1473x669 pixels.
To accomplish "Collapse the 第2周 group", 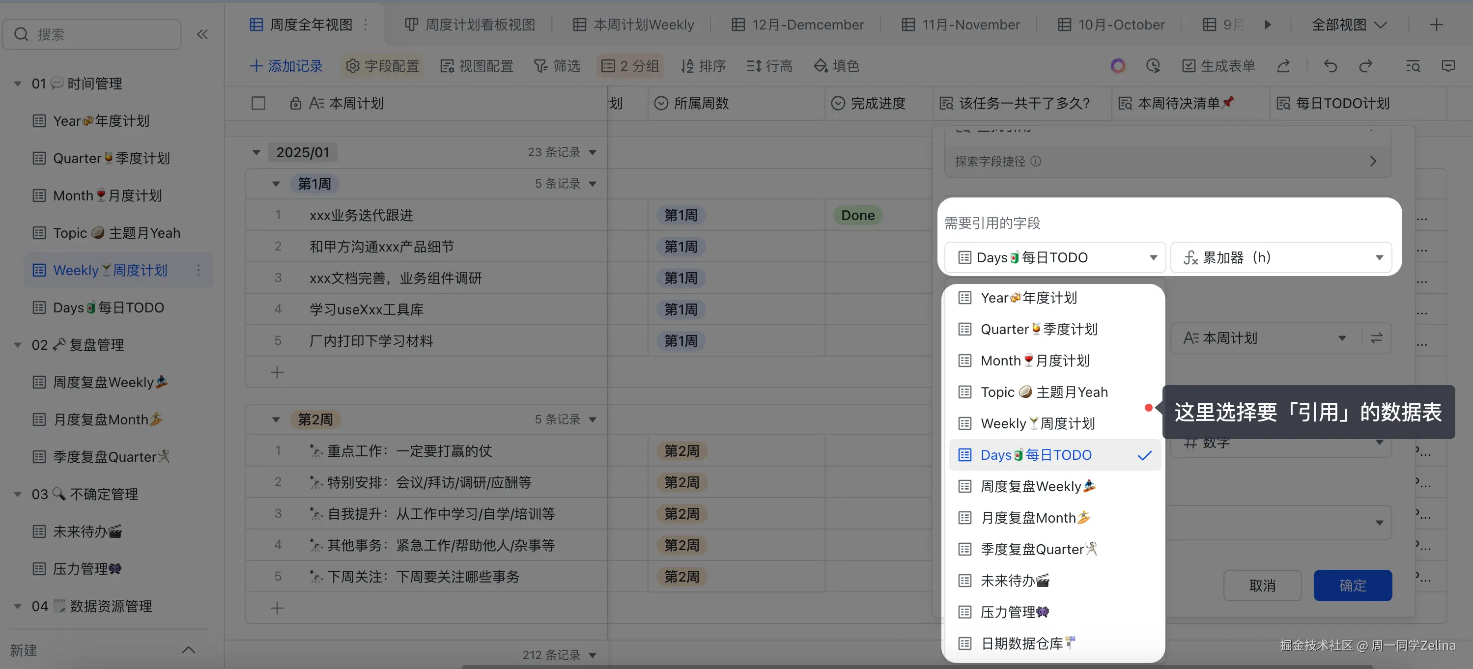I will [276, 419].
